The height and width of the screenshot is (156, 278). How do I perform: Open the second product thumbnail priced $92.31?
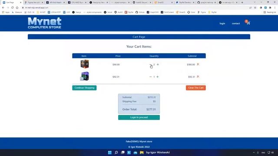click(x=85, y=76)
